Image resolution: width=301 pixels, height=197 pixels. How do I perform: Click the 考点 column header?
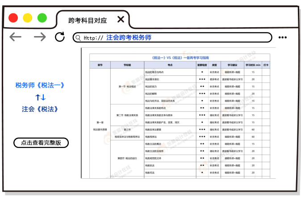[163, 65]
